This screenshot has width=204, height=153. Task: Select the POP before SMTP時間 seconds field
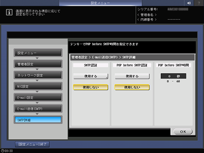(173, 76)
